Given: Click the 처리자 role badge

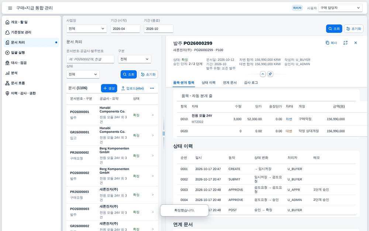Looking at the screenshot, I should point(297,8).
